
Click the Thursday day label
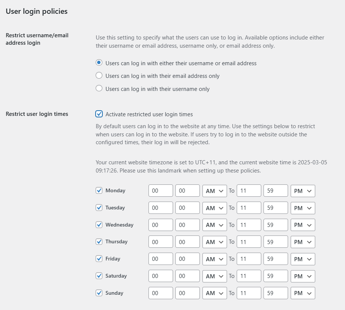[x=115, y=241]
